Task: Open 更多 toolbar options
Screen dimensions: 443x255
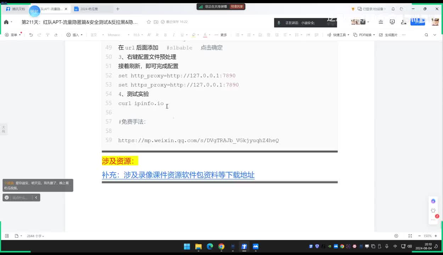Action: pos(221,35)
